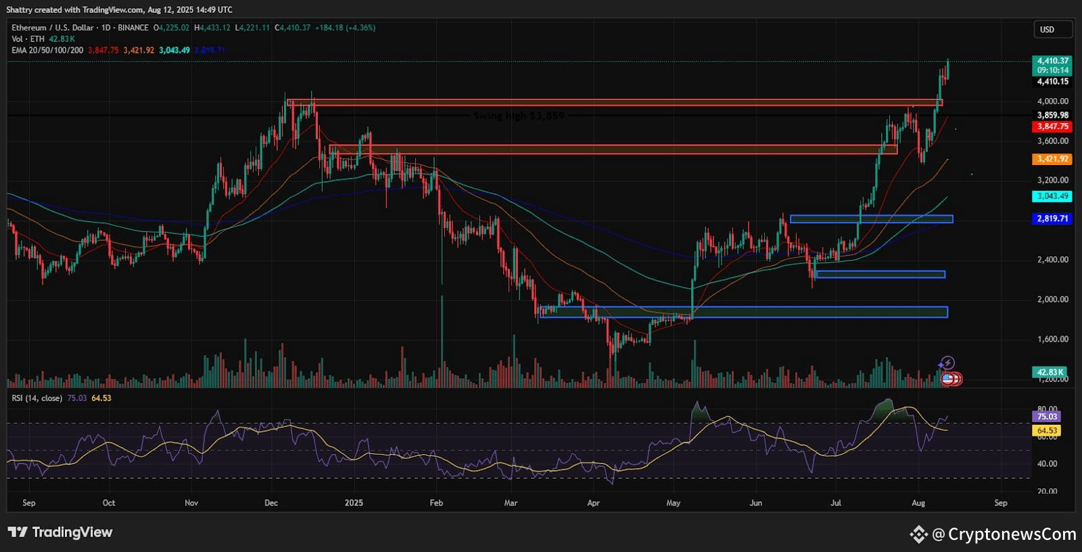Click current price label 4,410.37

[1053, 61]
